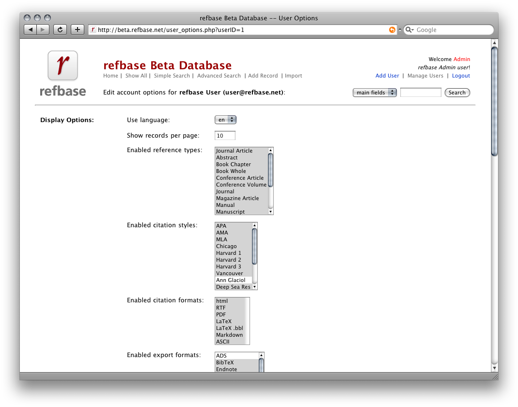Image resolution: width=518 pixels, height=407 pixels.
Task: Select Book Chapter reference type
Action: pos(241,164)
